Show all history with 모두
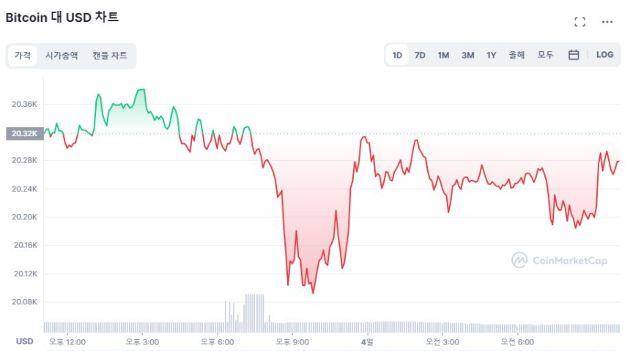This screenshot has width=630, height=351. point(546,55)
